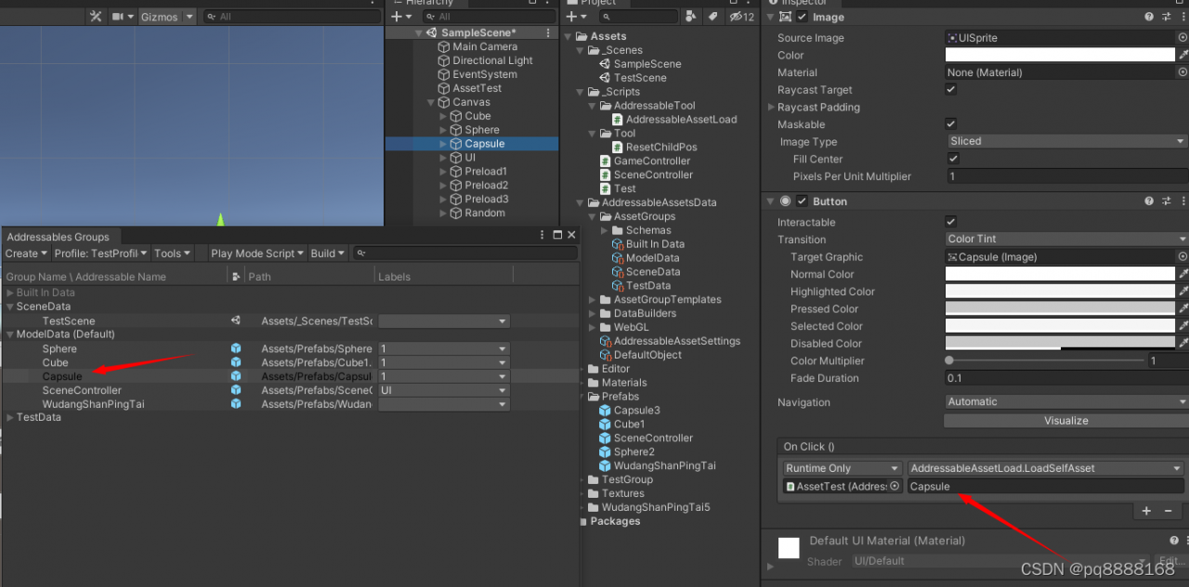
Task: Toggle Fill Center checkbox
Action: (x=953, y=159)
